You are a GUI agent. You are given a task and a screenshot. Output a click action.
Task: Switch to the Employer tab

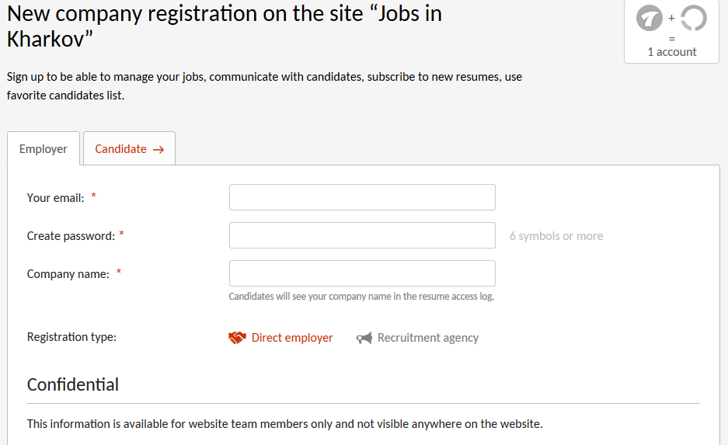(44, 149)
